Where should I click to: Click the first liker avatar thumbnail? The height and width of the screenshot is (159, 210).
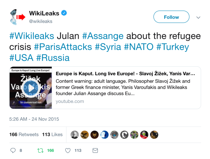point(75,135)
